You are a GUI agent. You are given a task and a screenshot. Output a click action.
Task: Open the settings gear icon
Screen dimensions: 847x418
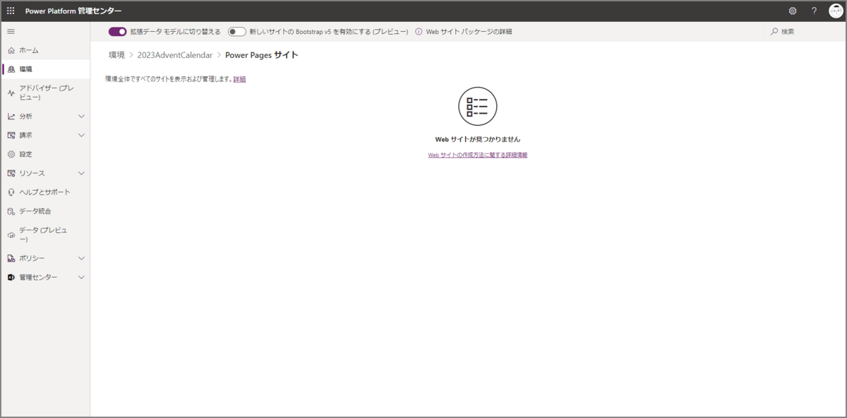[793, 11]
